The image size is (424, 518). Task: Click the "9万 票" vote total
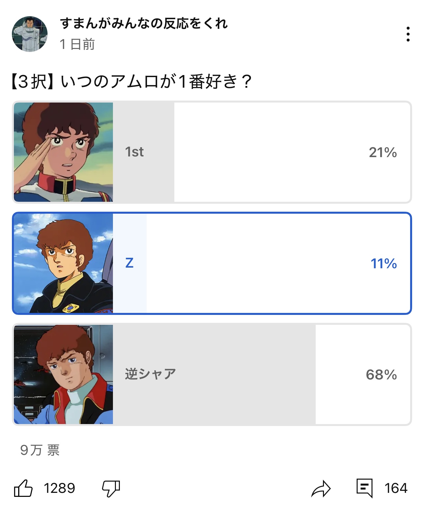click(40, 450)
